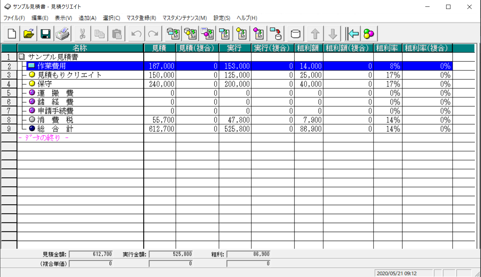Click the 見積(複合) column header
Image resolution: width=481 pixels, height=277 pixels.
click(x=197, y=48)
